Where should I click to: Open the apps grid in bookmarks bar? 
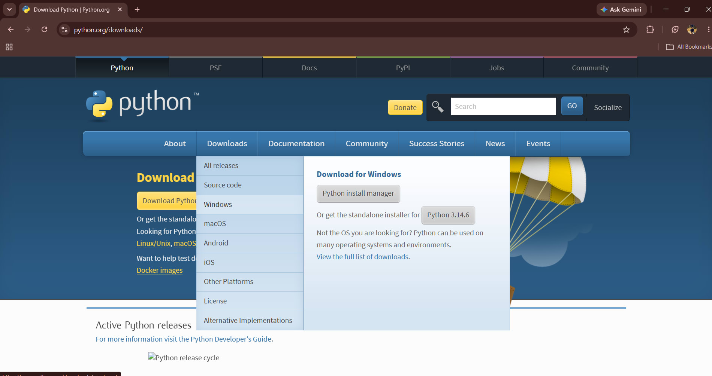point(9,47)
